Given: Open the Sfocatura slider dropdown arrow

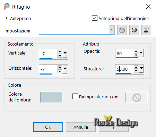Looking at the screenshot, I should (x=141, y=69).
